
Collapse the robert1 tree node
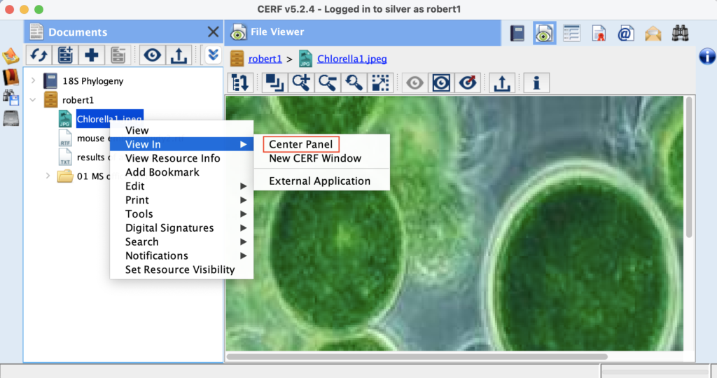click(33, 100)
